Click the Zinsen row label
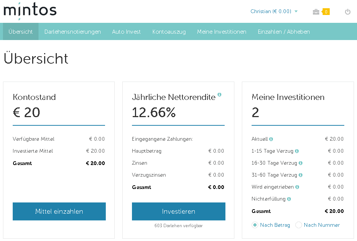The height and width of the screenshot is (241, 357). click(139, 163)
